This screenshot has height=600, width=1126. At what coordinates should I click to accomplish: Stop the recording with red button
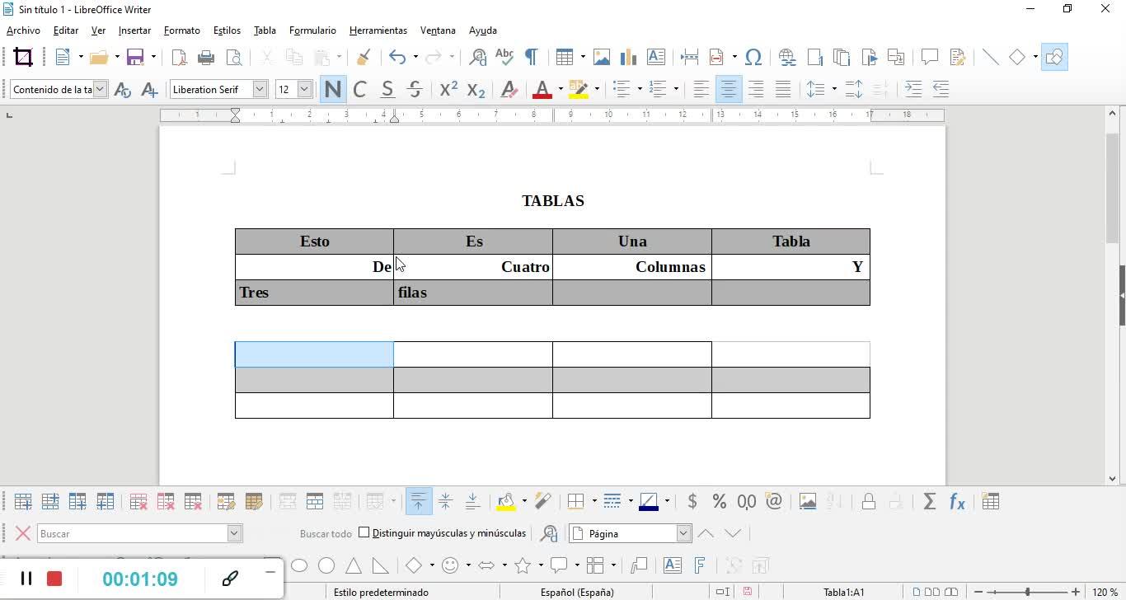(54, 579)
